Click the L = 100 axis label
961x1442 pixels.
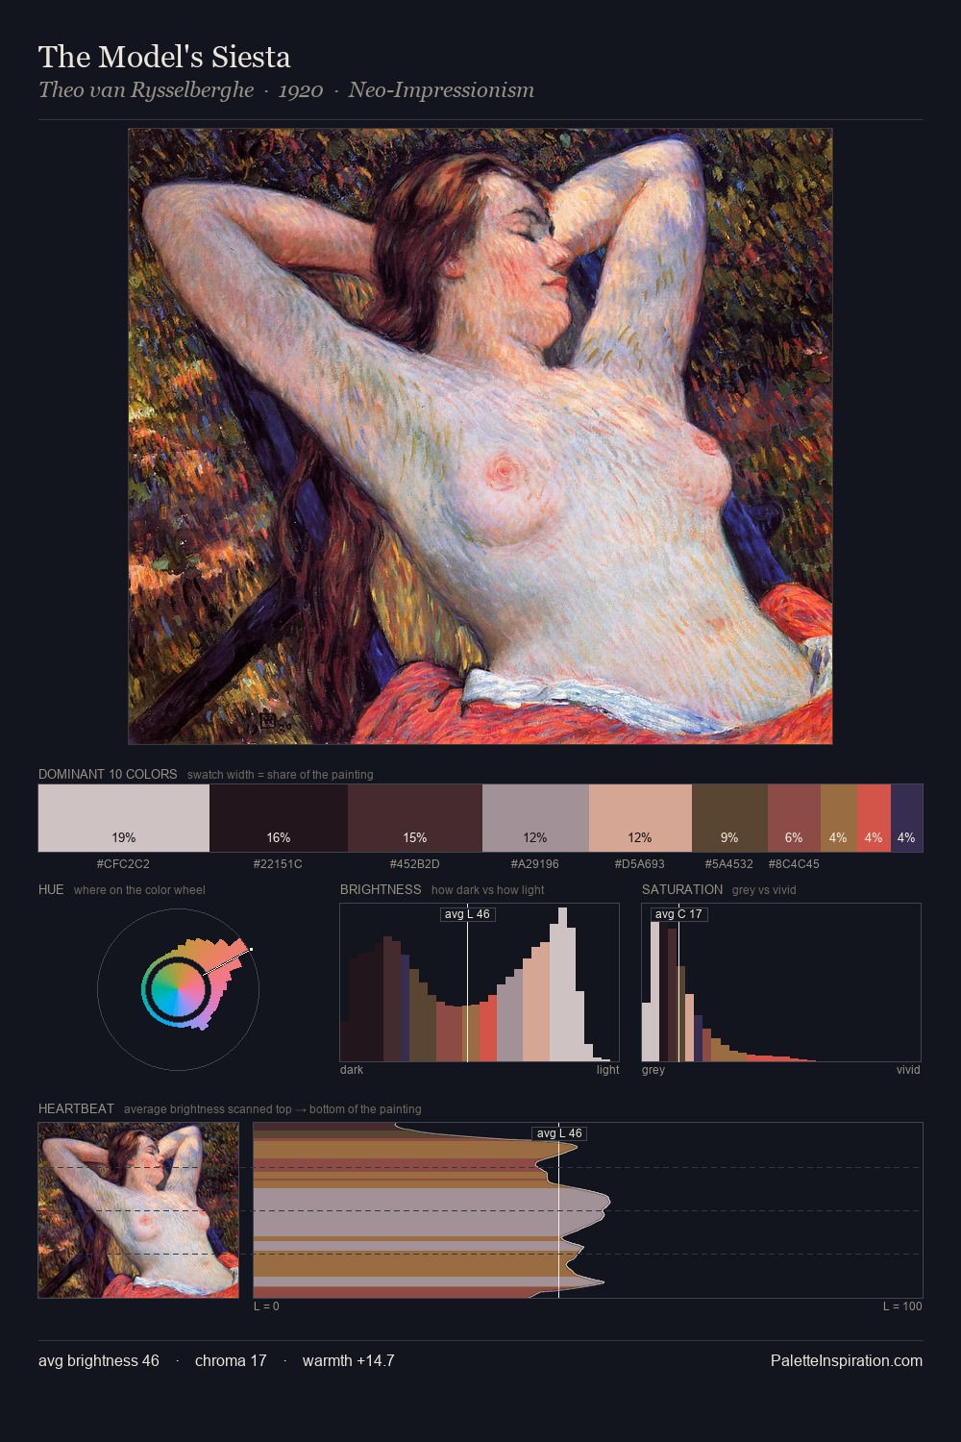(902, 1305)
